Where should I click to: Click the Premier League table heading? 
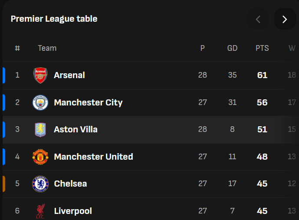click(54, 19)
